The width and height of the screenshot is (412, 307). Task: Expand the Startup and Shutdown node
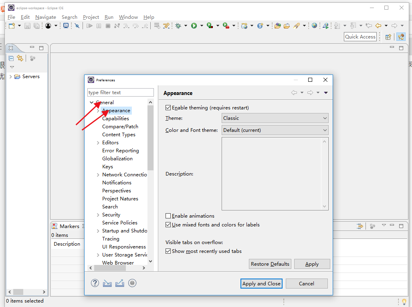(x=98, y=231)
